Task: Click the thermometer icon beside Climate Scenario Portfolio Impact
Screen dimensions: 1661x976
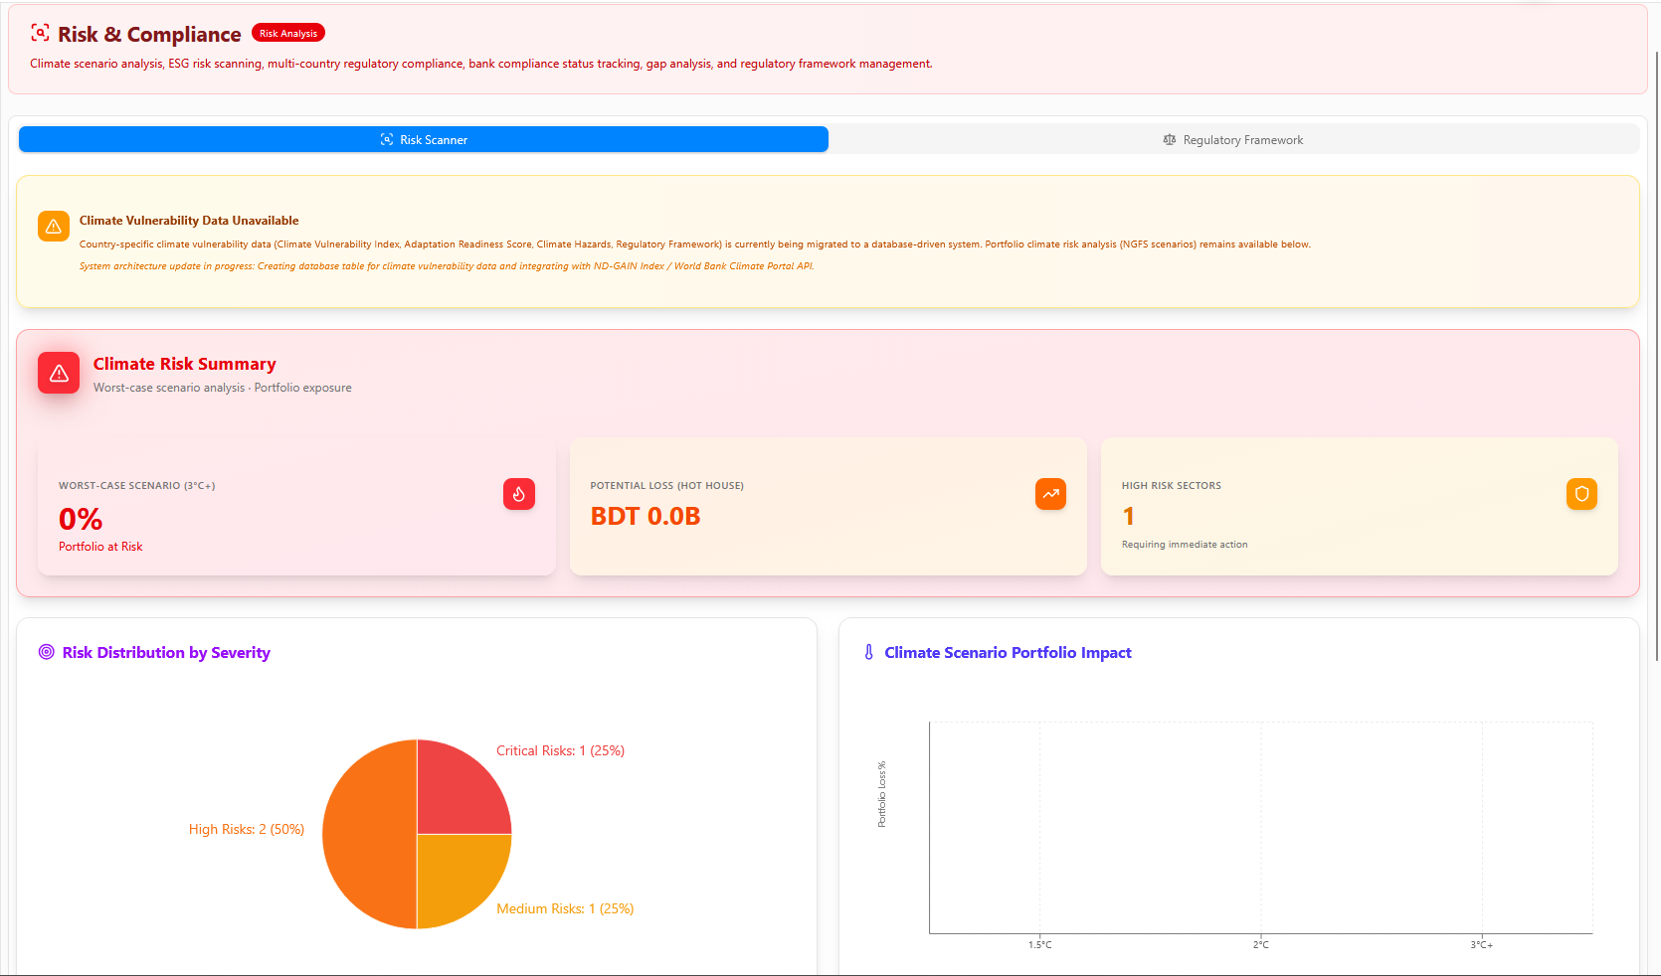Action: click(x=868, y=652)
